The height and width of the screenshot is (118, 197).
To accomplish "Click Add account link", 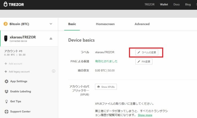I will tap(15, 63).
